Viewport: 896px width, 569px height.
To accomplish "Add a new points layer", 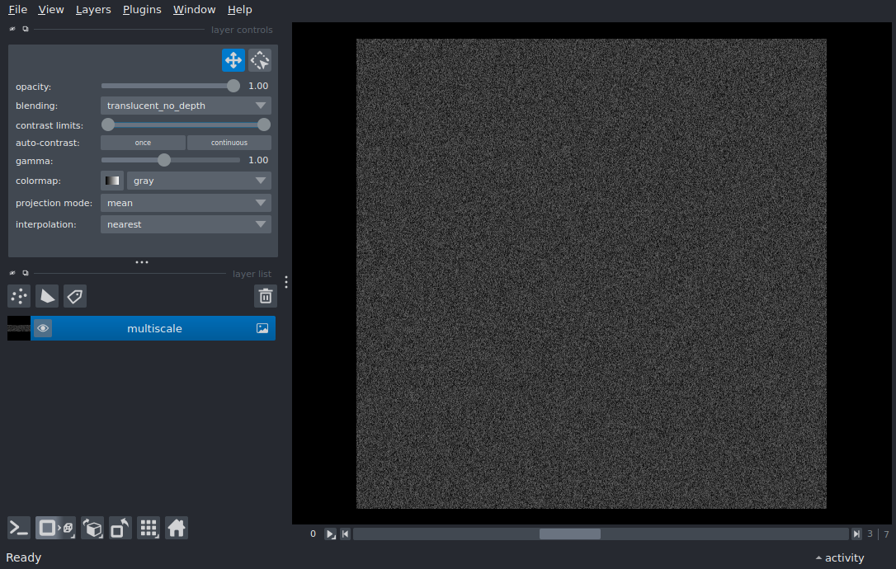I will (19, 296).
